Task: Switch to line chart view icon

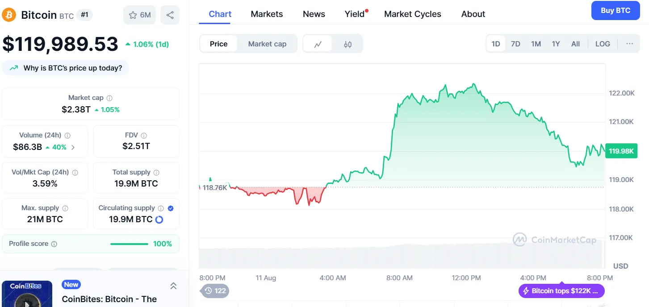Action: coord(318,44)
